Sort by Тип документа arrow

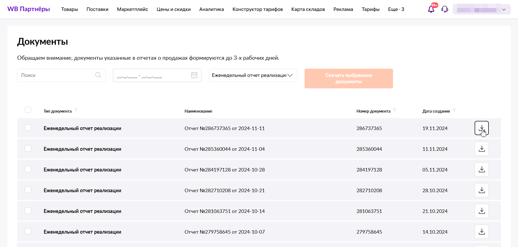click(x=76, y=110)
